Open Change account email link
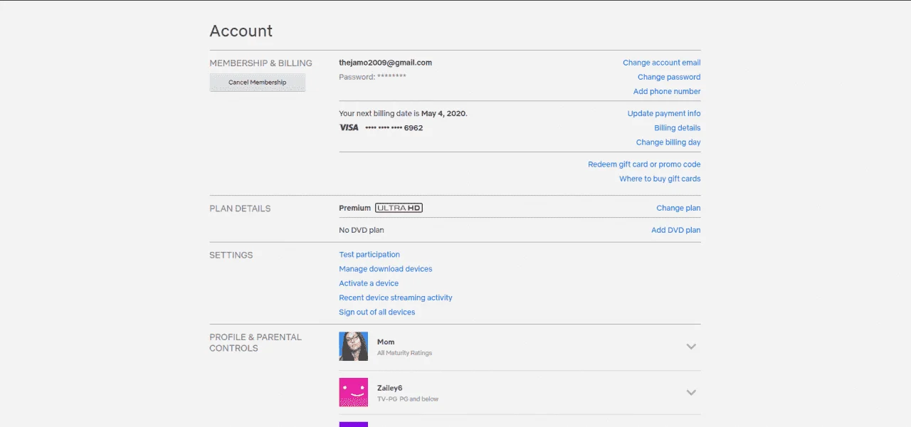This screenshot has width=911, height=427. [661, 63]
